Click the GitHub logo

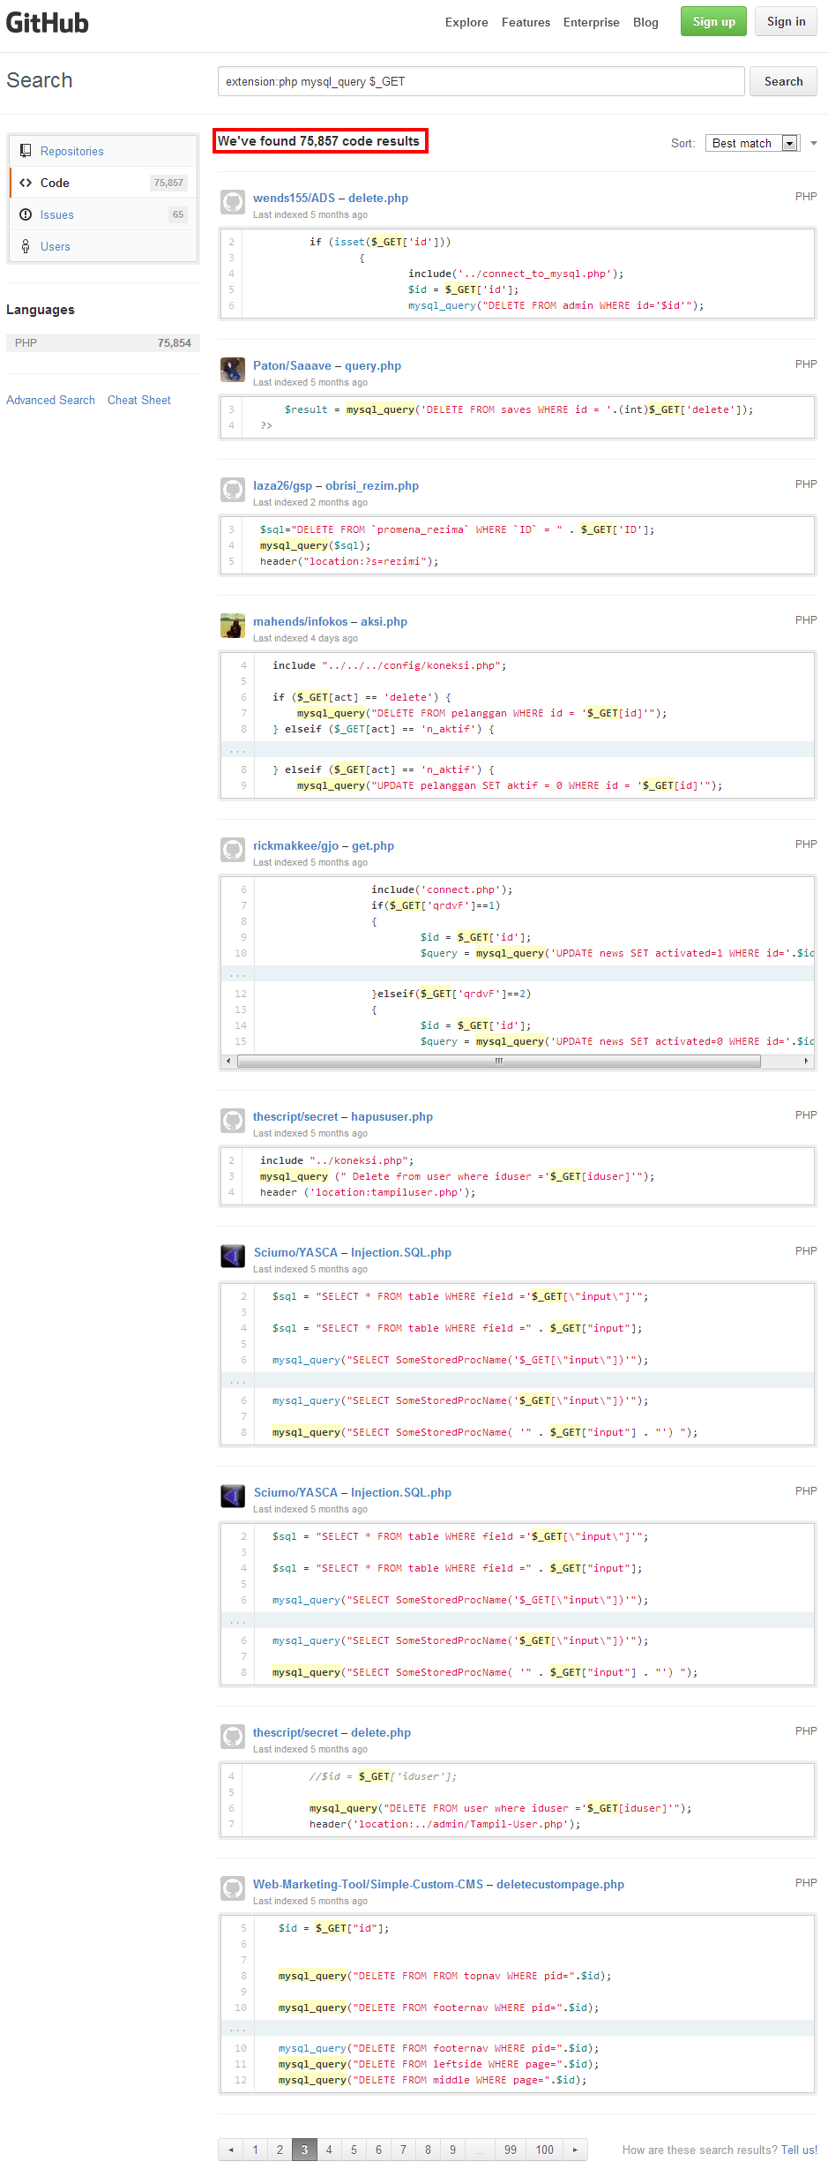coord(48,22)
